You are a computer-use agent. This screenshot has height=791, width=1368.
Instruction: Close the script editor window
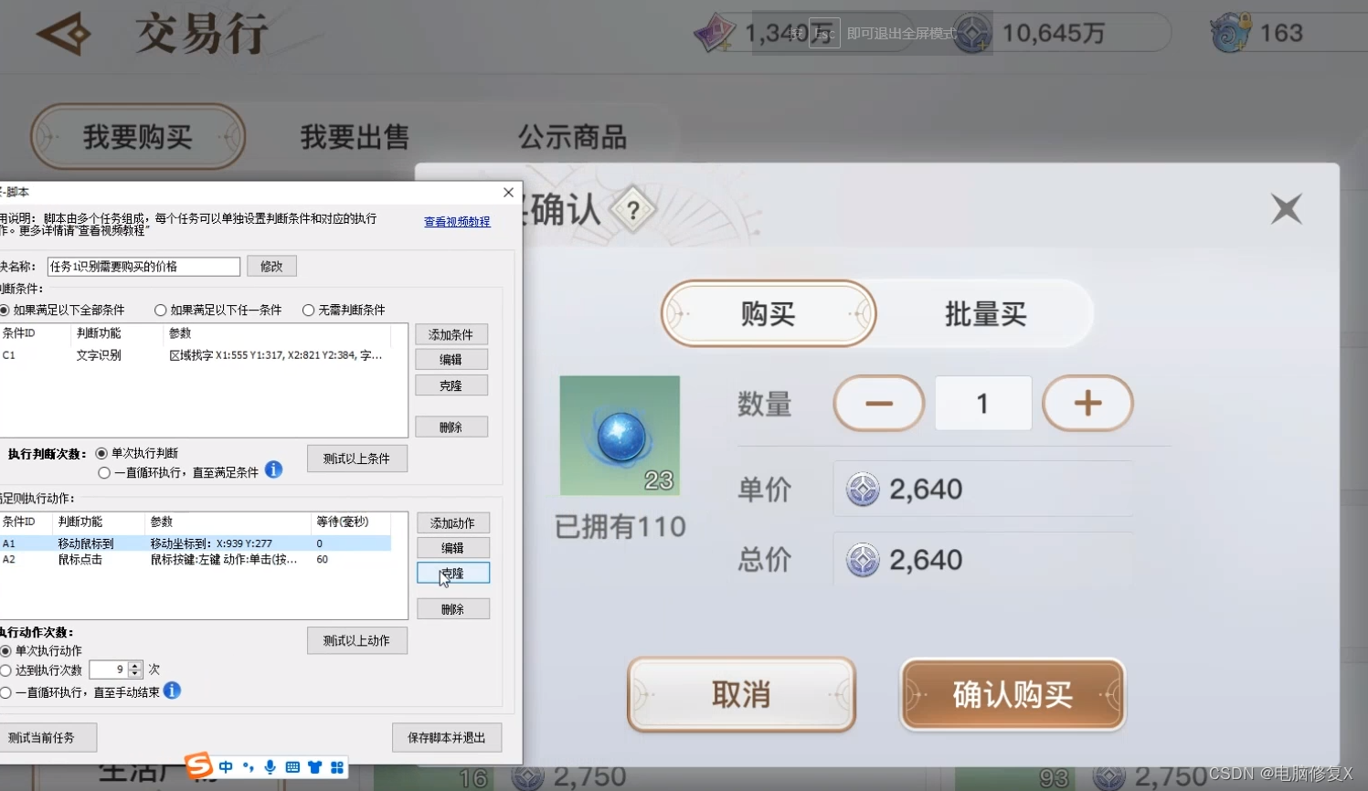point(508,192)
